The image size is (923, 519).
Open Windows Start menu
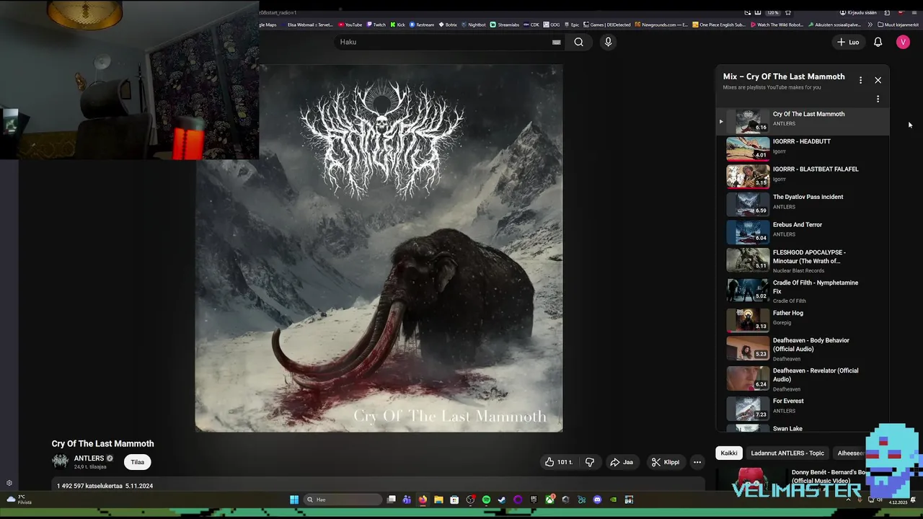pos(294,500)
